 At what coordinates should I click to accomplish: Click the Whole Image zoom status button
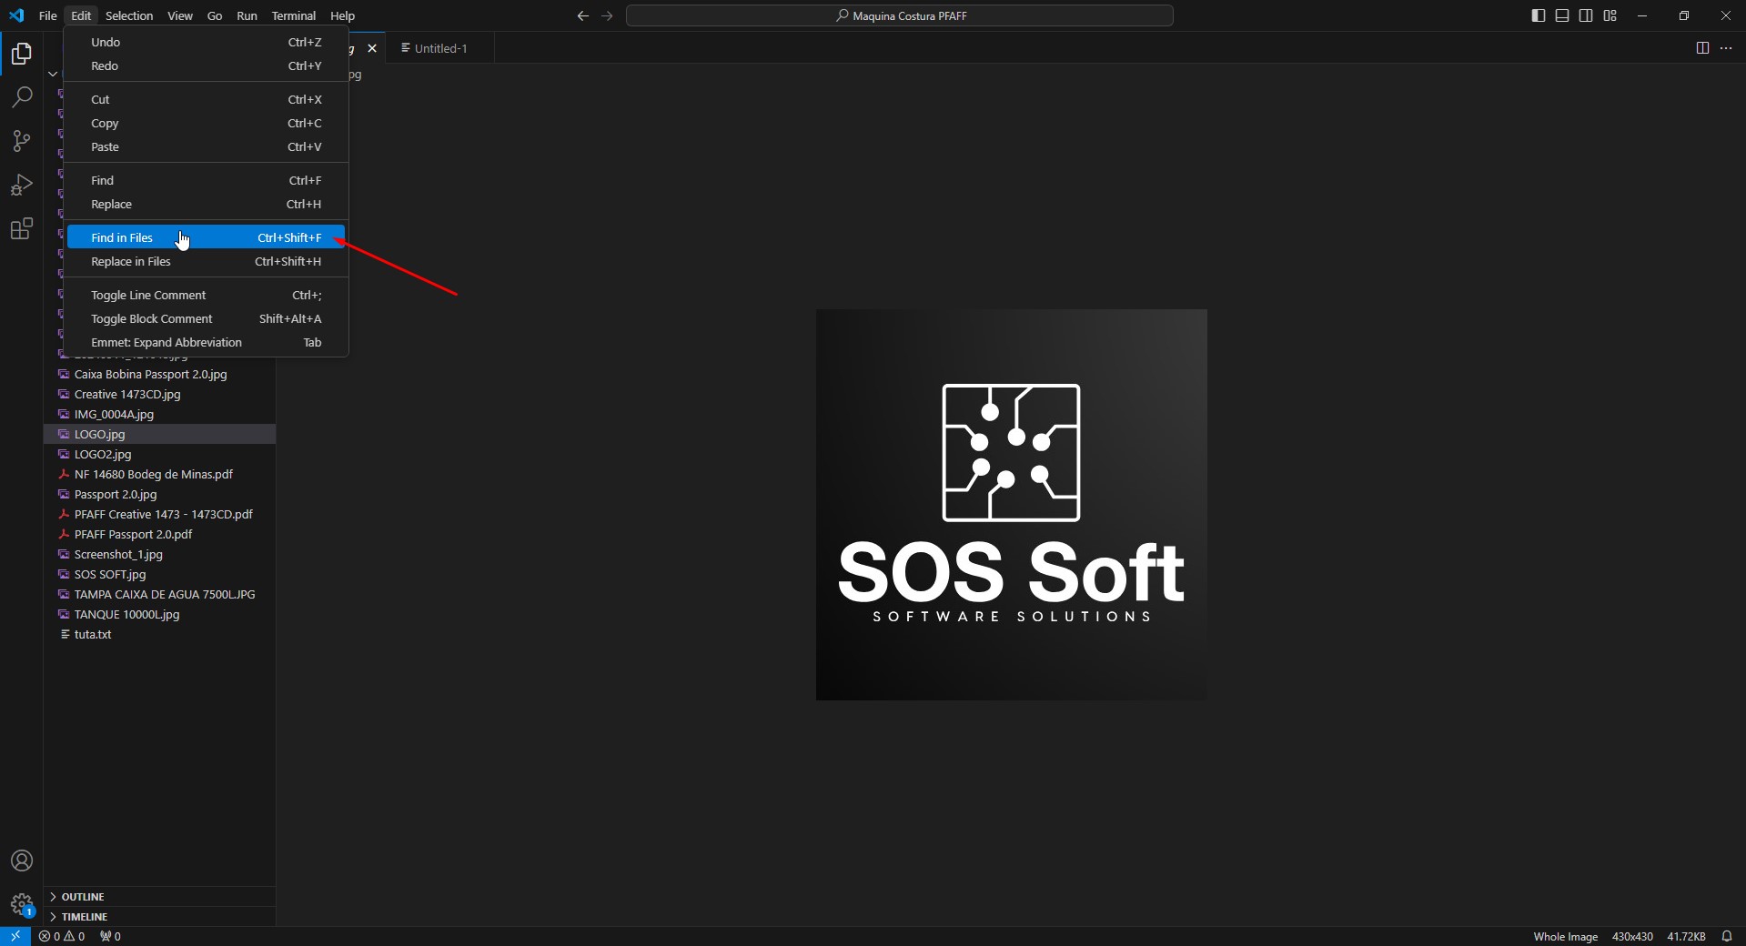point(1565,936)
